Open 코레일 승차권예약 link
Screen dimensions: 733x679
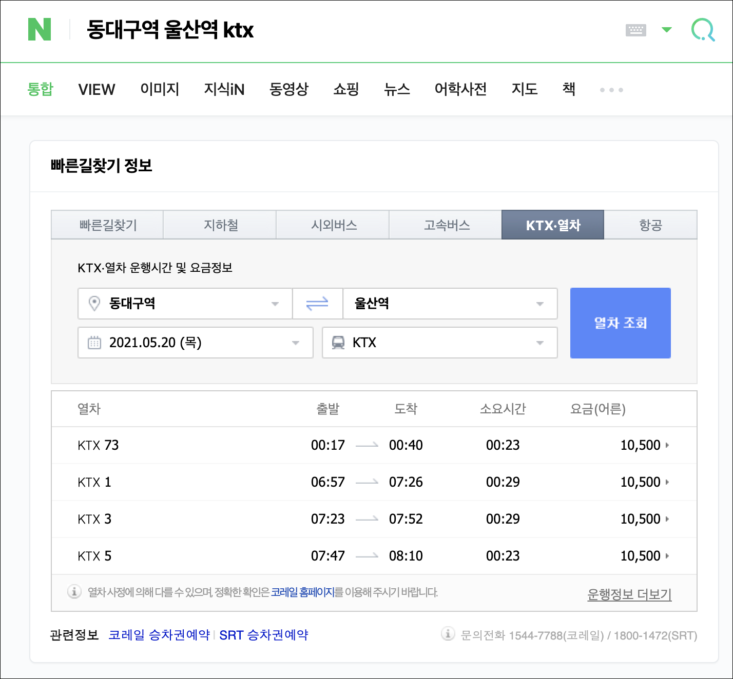[x=160, y=635]
